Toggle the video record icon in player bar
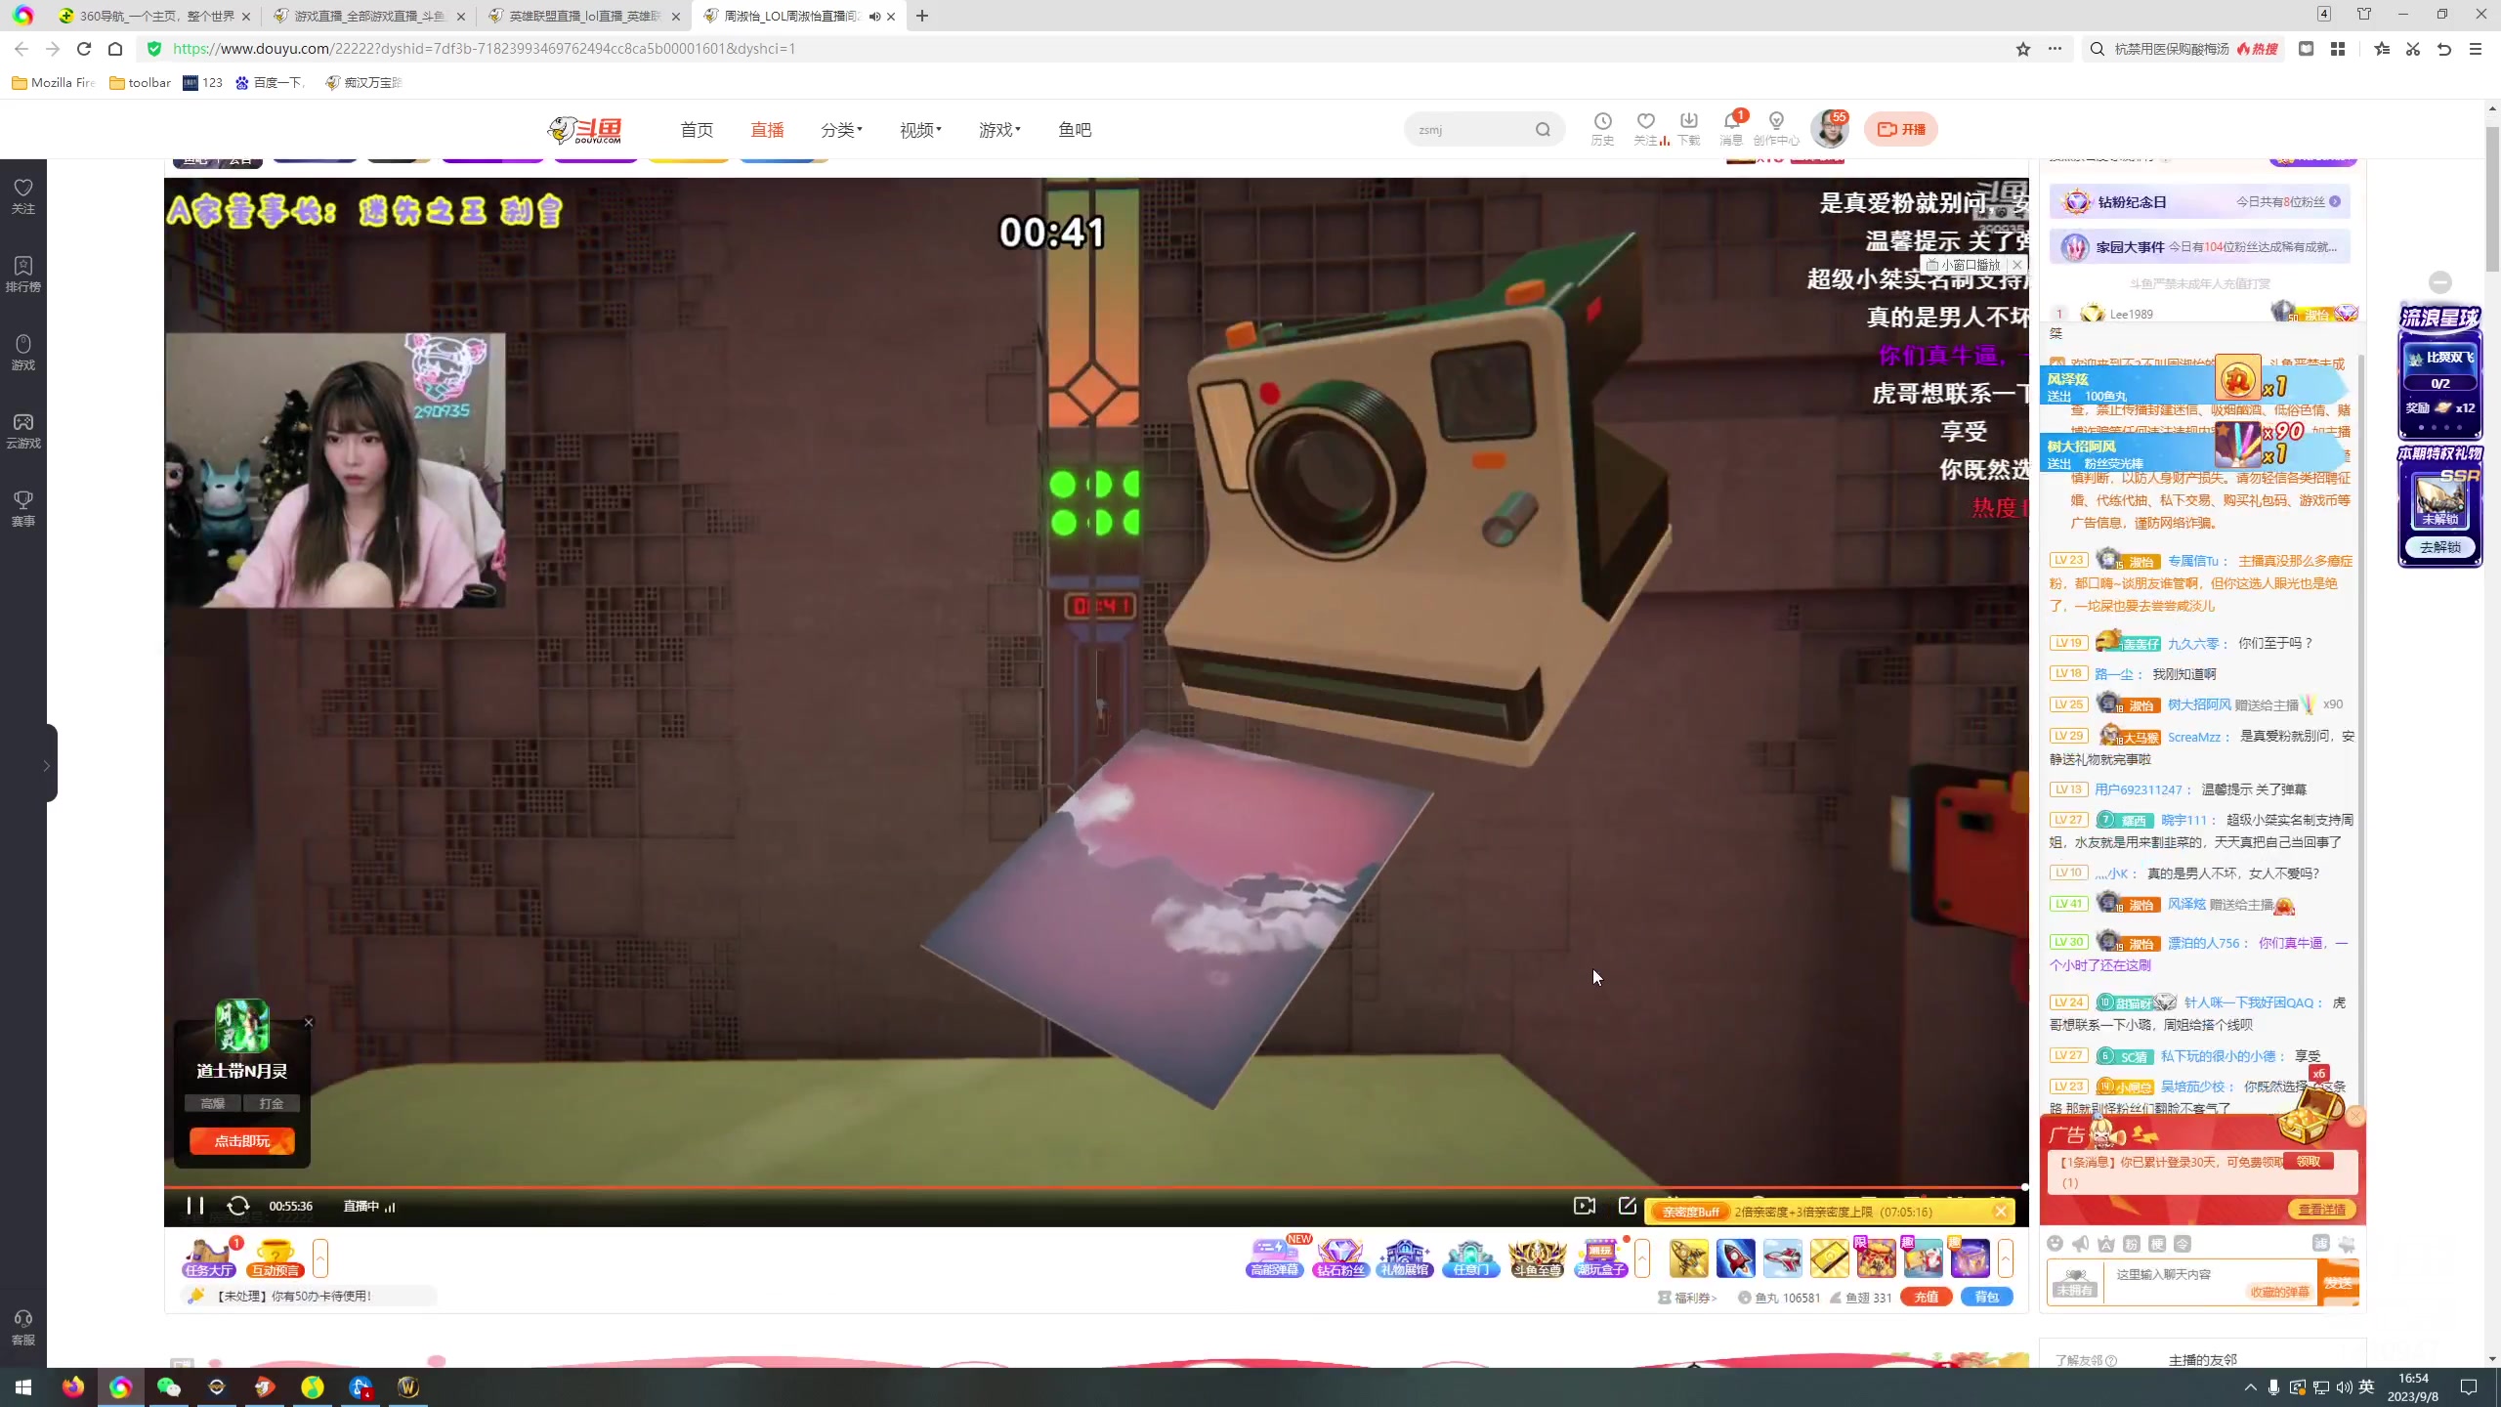 pos(1585,1206)
